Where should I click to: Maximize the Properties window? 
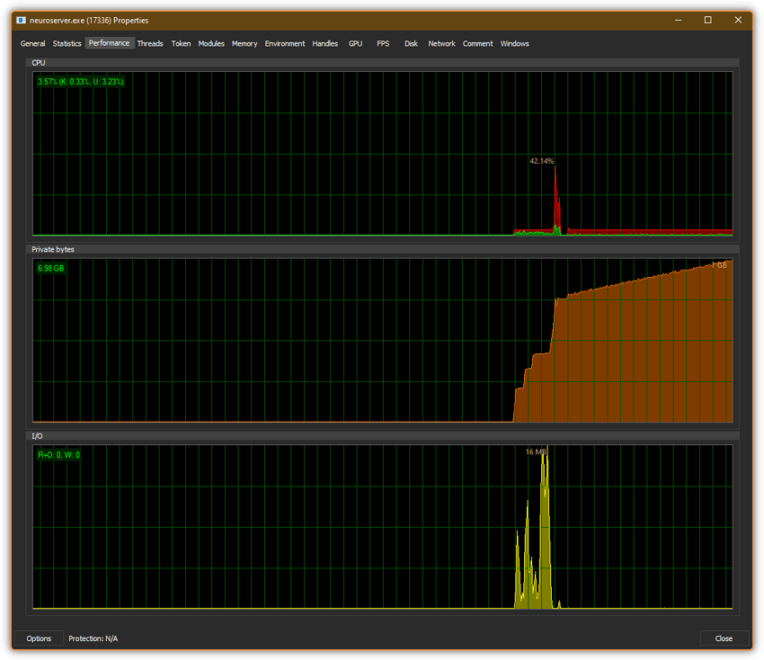click(707, 20)
